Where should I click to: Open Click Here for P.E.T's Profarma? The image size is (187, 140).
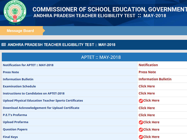click(146, 115)
